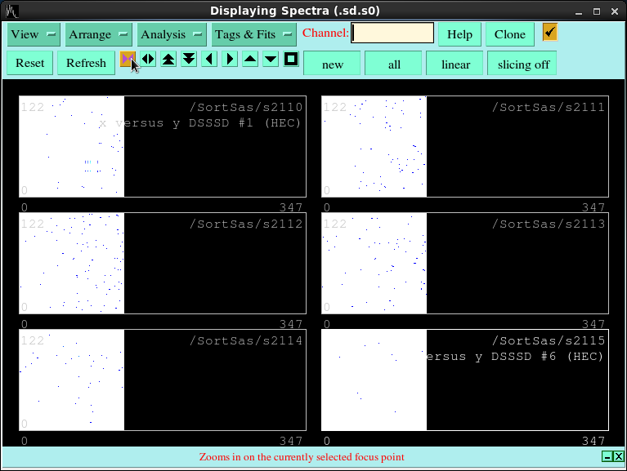
Task: Click the Refresh button
Action: click(86, 63)
